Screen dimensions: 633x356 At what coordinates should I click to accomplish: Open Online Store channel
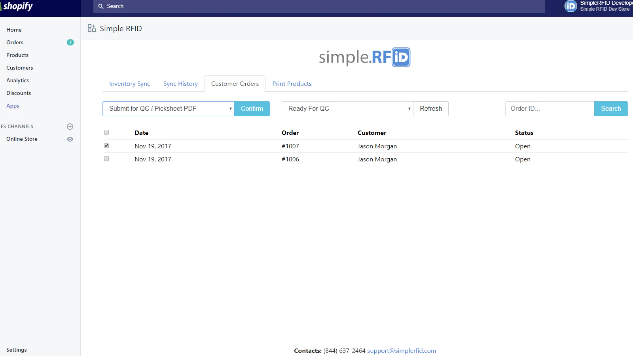(22, 139)
